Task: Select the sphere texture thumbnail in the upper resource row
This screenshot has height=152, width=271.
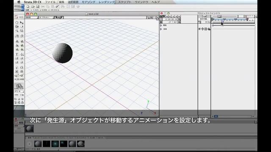Action: pyautogui.click(x=30, y=128)
